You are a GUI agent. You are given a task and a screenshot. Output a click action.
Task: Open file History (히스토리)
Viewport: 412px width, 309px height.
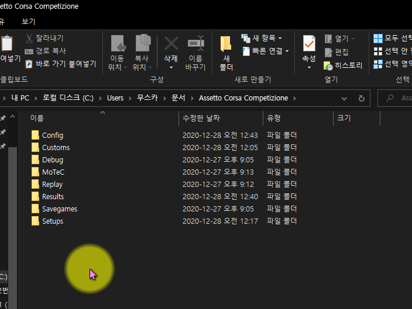[343, 65]
